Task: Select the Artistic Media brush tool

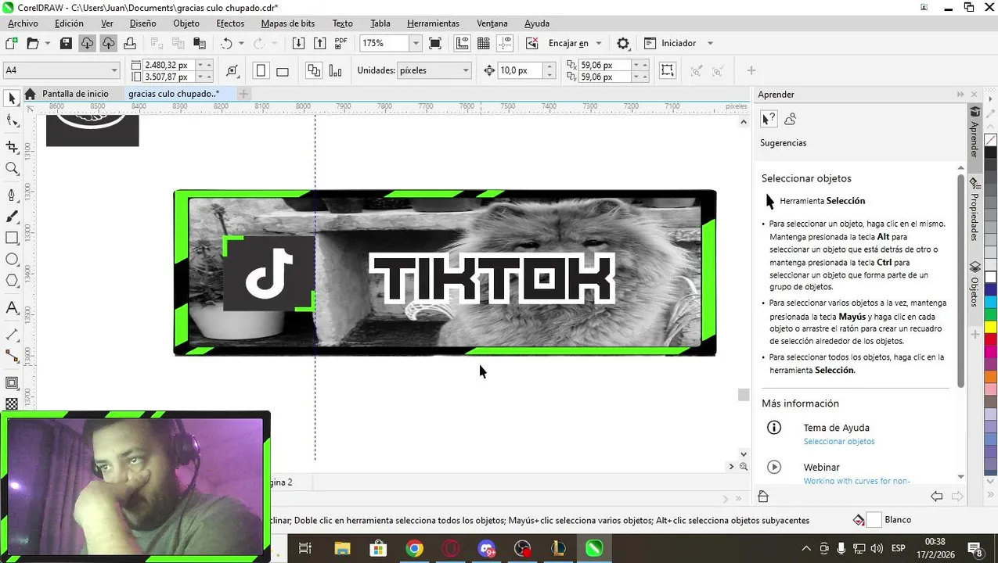Action: click(x=12, y=217)
